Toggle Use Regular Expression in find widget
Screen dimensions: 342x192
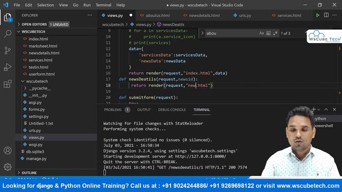[x=275, y=33]
